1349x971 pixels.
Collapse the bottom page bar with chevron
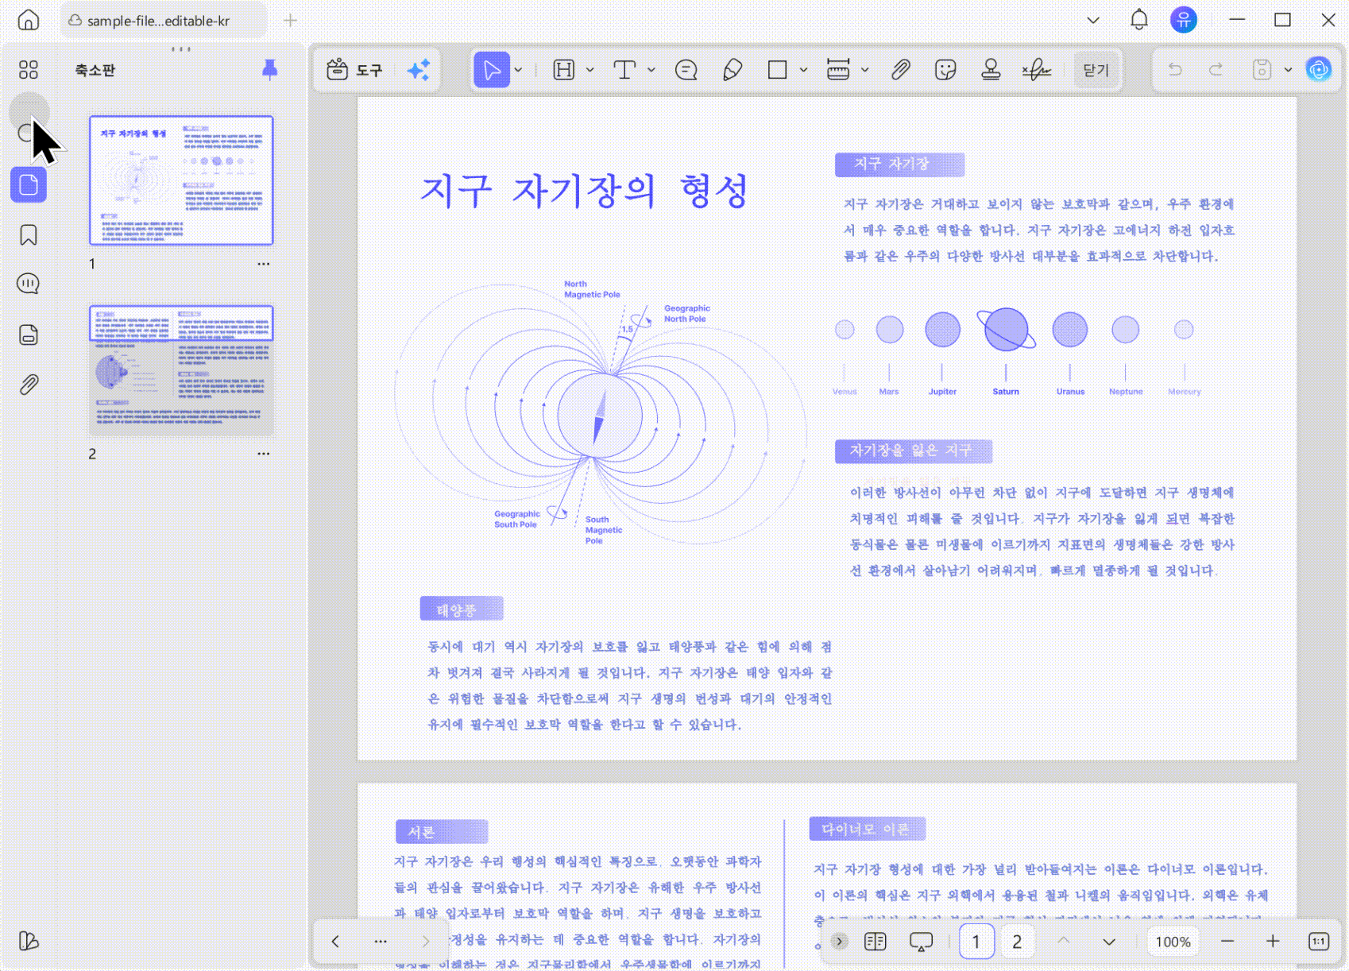tap(840, 942)
